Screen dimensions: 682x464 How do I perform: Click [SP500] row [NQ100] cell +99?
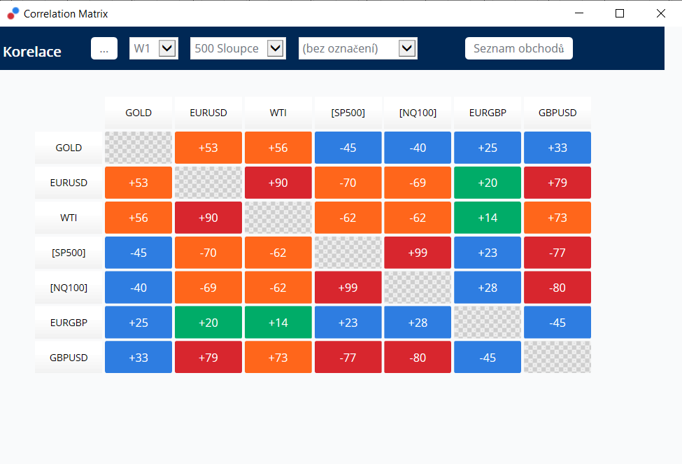pos(418,253)
